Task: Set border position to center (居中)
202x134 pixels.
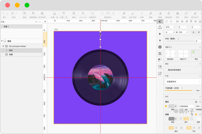Action: point(186,119)
